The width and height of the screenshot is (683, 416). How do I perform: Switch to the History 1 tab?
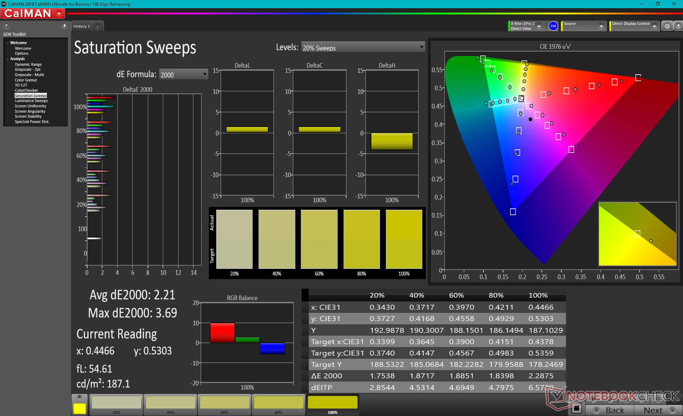tap(81, 26)
